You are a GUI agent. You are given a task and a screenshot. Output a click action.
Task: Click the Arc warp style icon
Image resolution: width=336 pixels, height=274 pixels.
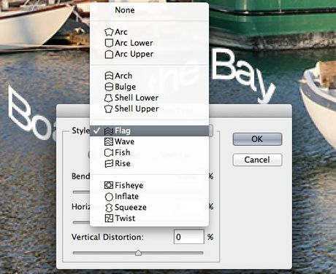109,32
